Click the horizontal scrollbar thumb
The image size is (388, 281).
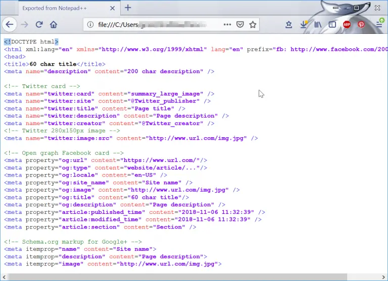coord(177,277)
